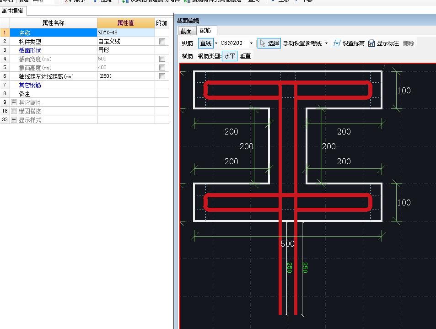Image resolution: width=436 pixels, height=329 pixels.
Task: Select the 直线 drawing tool
Action: coord(206,43)
